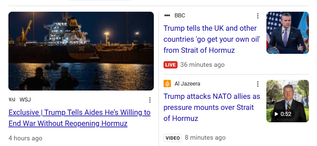Viewport: 317px width, 146px height.
Task: Click the '4 hours ago' timestamp
Action: click(x=25, y=138)
